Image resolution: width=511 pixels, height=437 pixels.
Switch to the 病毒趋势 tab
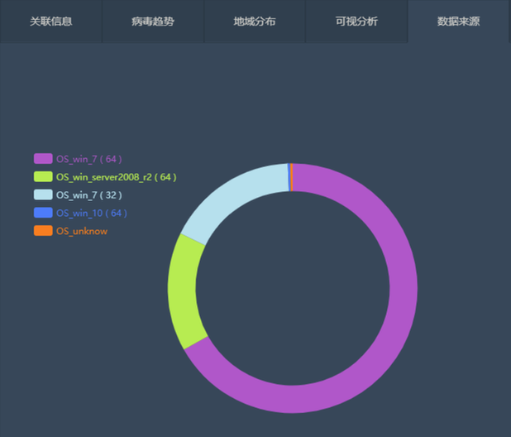153,22
